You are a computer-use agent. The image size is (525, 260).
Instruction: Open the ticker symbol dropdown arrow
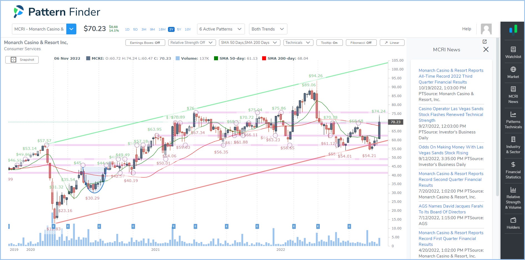pos(71,29)
